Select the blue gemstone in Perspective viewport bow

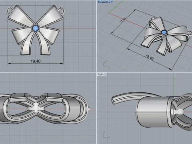[164, 32]
